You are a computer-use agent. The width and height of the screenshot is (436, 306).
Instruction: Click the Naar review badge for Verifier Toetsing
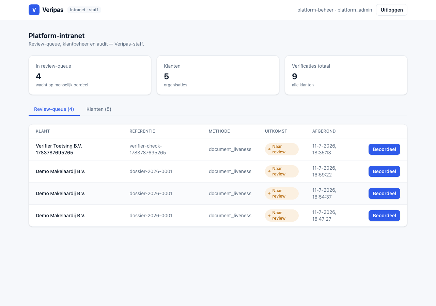point(282,149)
